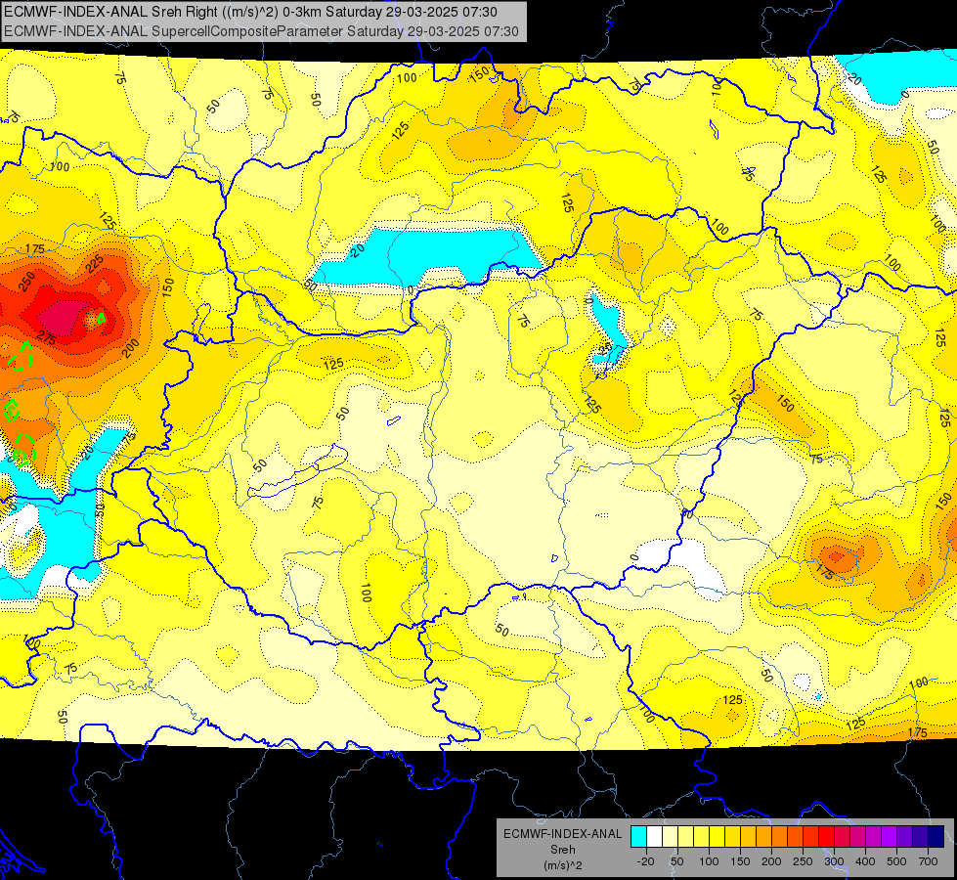Click the 250 value under the legend
Image resolution: width=957 pixels, height=880 pixels.
(802, 861)
